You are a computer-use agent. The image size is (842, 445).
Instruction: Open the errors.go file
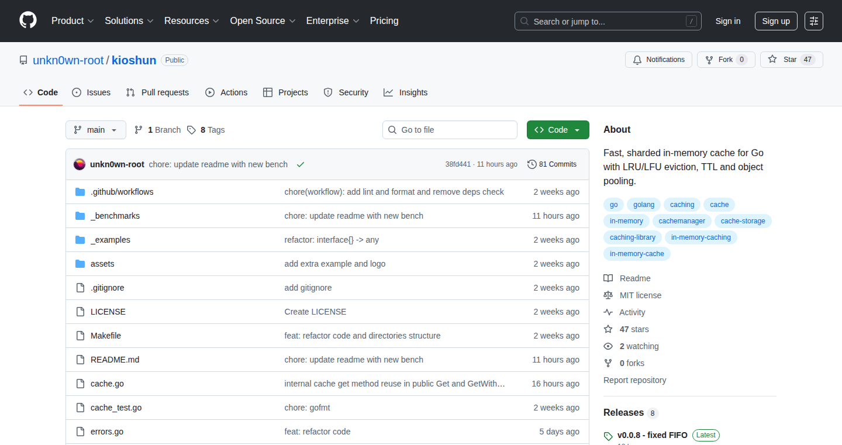click(107, 432)
